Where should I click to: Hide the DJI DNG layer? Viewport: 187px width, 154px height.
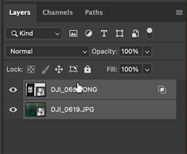[x=13, y=90]
